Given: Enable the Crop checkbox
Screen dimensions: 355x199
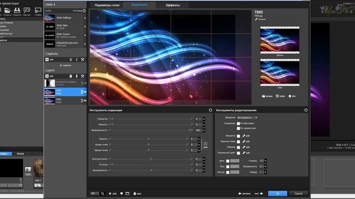Looking at the screenshot, I should [239, 148].
